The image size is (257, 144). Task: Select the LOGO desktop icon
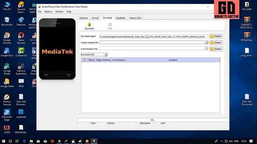point(7,129)
